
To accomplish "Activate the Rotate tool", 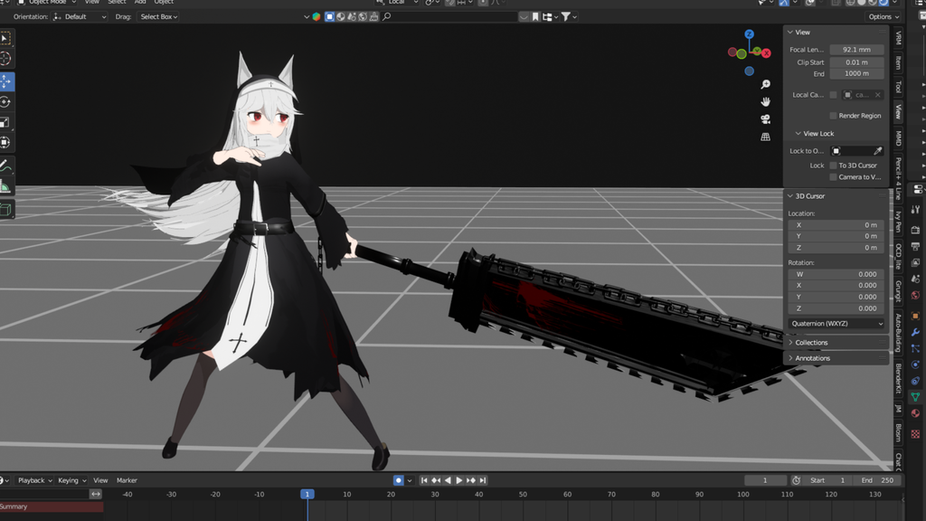I will pyautogui.click(x=6, y=101).
